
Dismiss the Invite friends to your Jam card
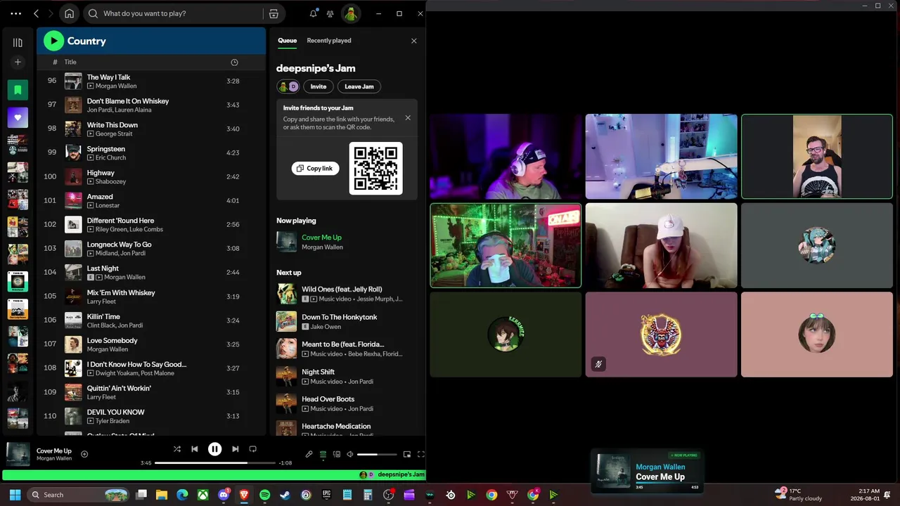pos(408,117)
